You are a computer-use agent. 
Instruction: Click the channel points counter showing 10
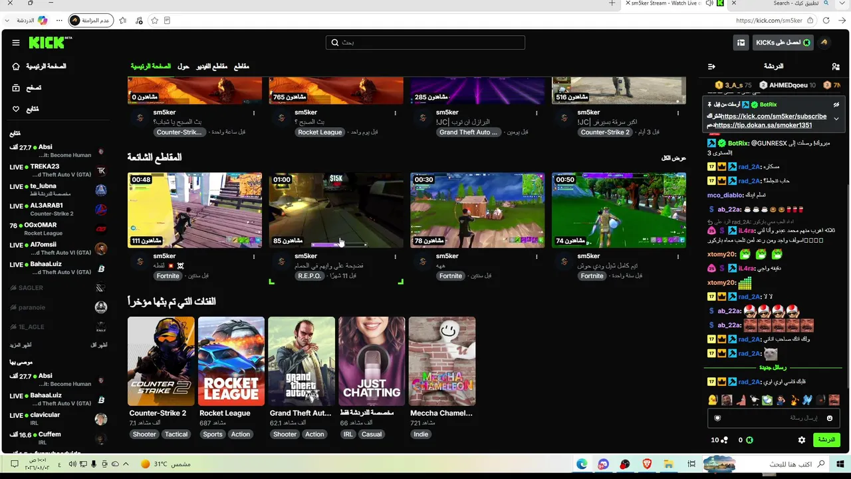[x=719, y=440]
